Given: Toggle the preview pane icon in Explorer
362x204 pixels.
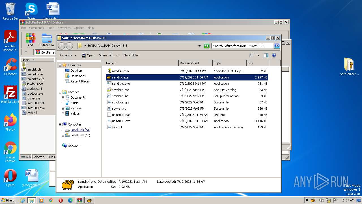Looking at the screenshot, I should [x=266, y=55].
